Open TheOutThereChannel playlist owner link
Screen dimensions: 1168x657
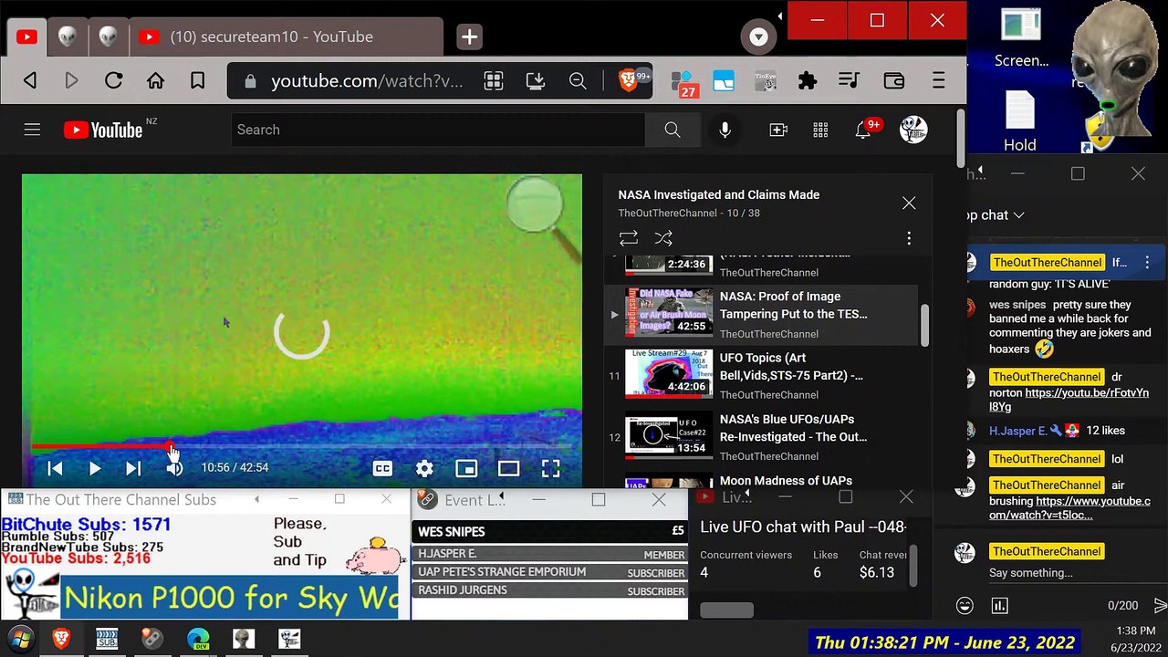pos(667,213)
